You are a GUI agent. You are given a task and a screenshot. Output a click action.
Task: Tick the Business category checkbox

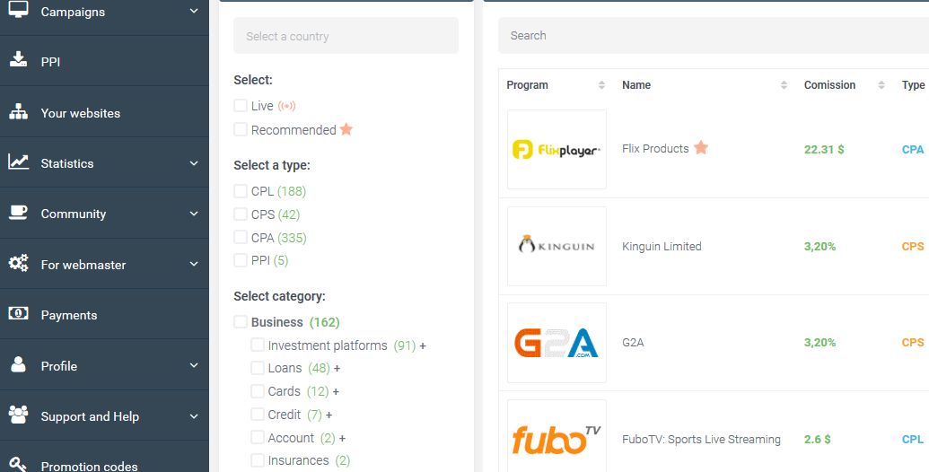tap(241, 322)
